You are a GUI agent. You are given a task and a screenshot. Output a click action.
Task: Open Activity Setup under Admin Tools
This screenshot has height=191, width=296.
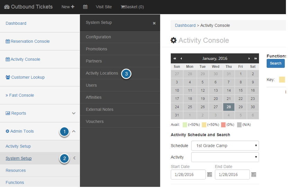(x=18, y=146)
